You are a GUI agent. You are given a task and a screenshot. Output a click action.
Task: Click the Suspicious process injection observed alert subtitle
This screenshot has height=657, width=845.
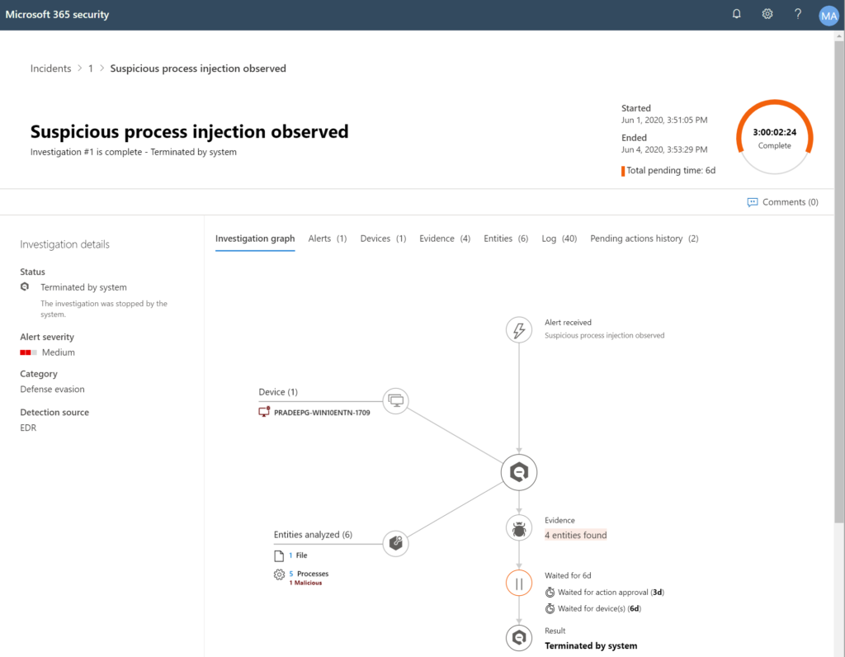[x=604, y=335]
